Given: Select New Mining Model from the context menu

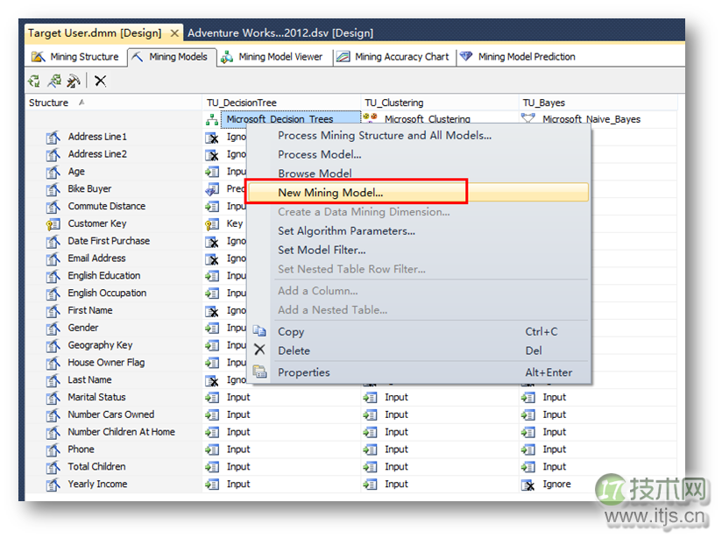Looking at the screenshot, I should click(x=330, y=193).
